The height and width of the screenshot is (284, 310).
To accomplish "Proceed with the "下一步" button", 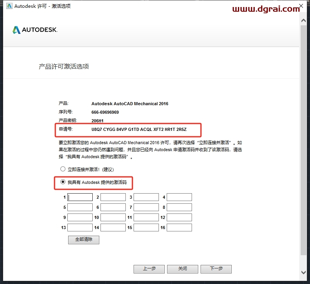I will pos(216,269).
